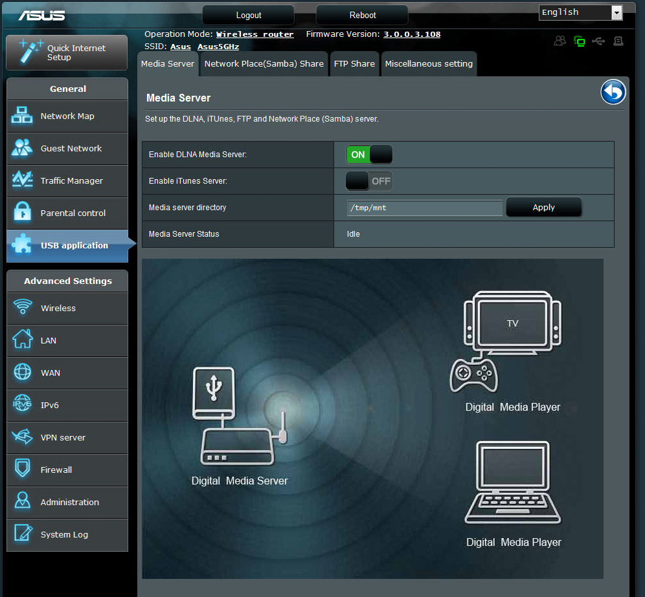Click the Logout button
Screen dimensions: 645x597
(x=249, y=16)
